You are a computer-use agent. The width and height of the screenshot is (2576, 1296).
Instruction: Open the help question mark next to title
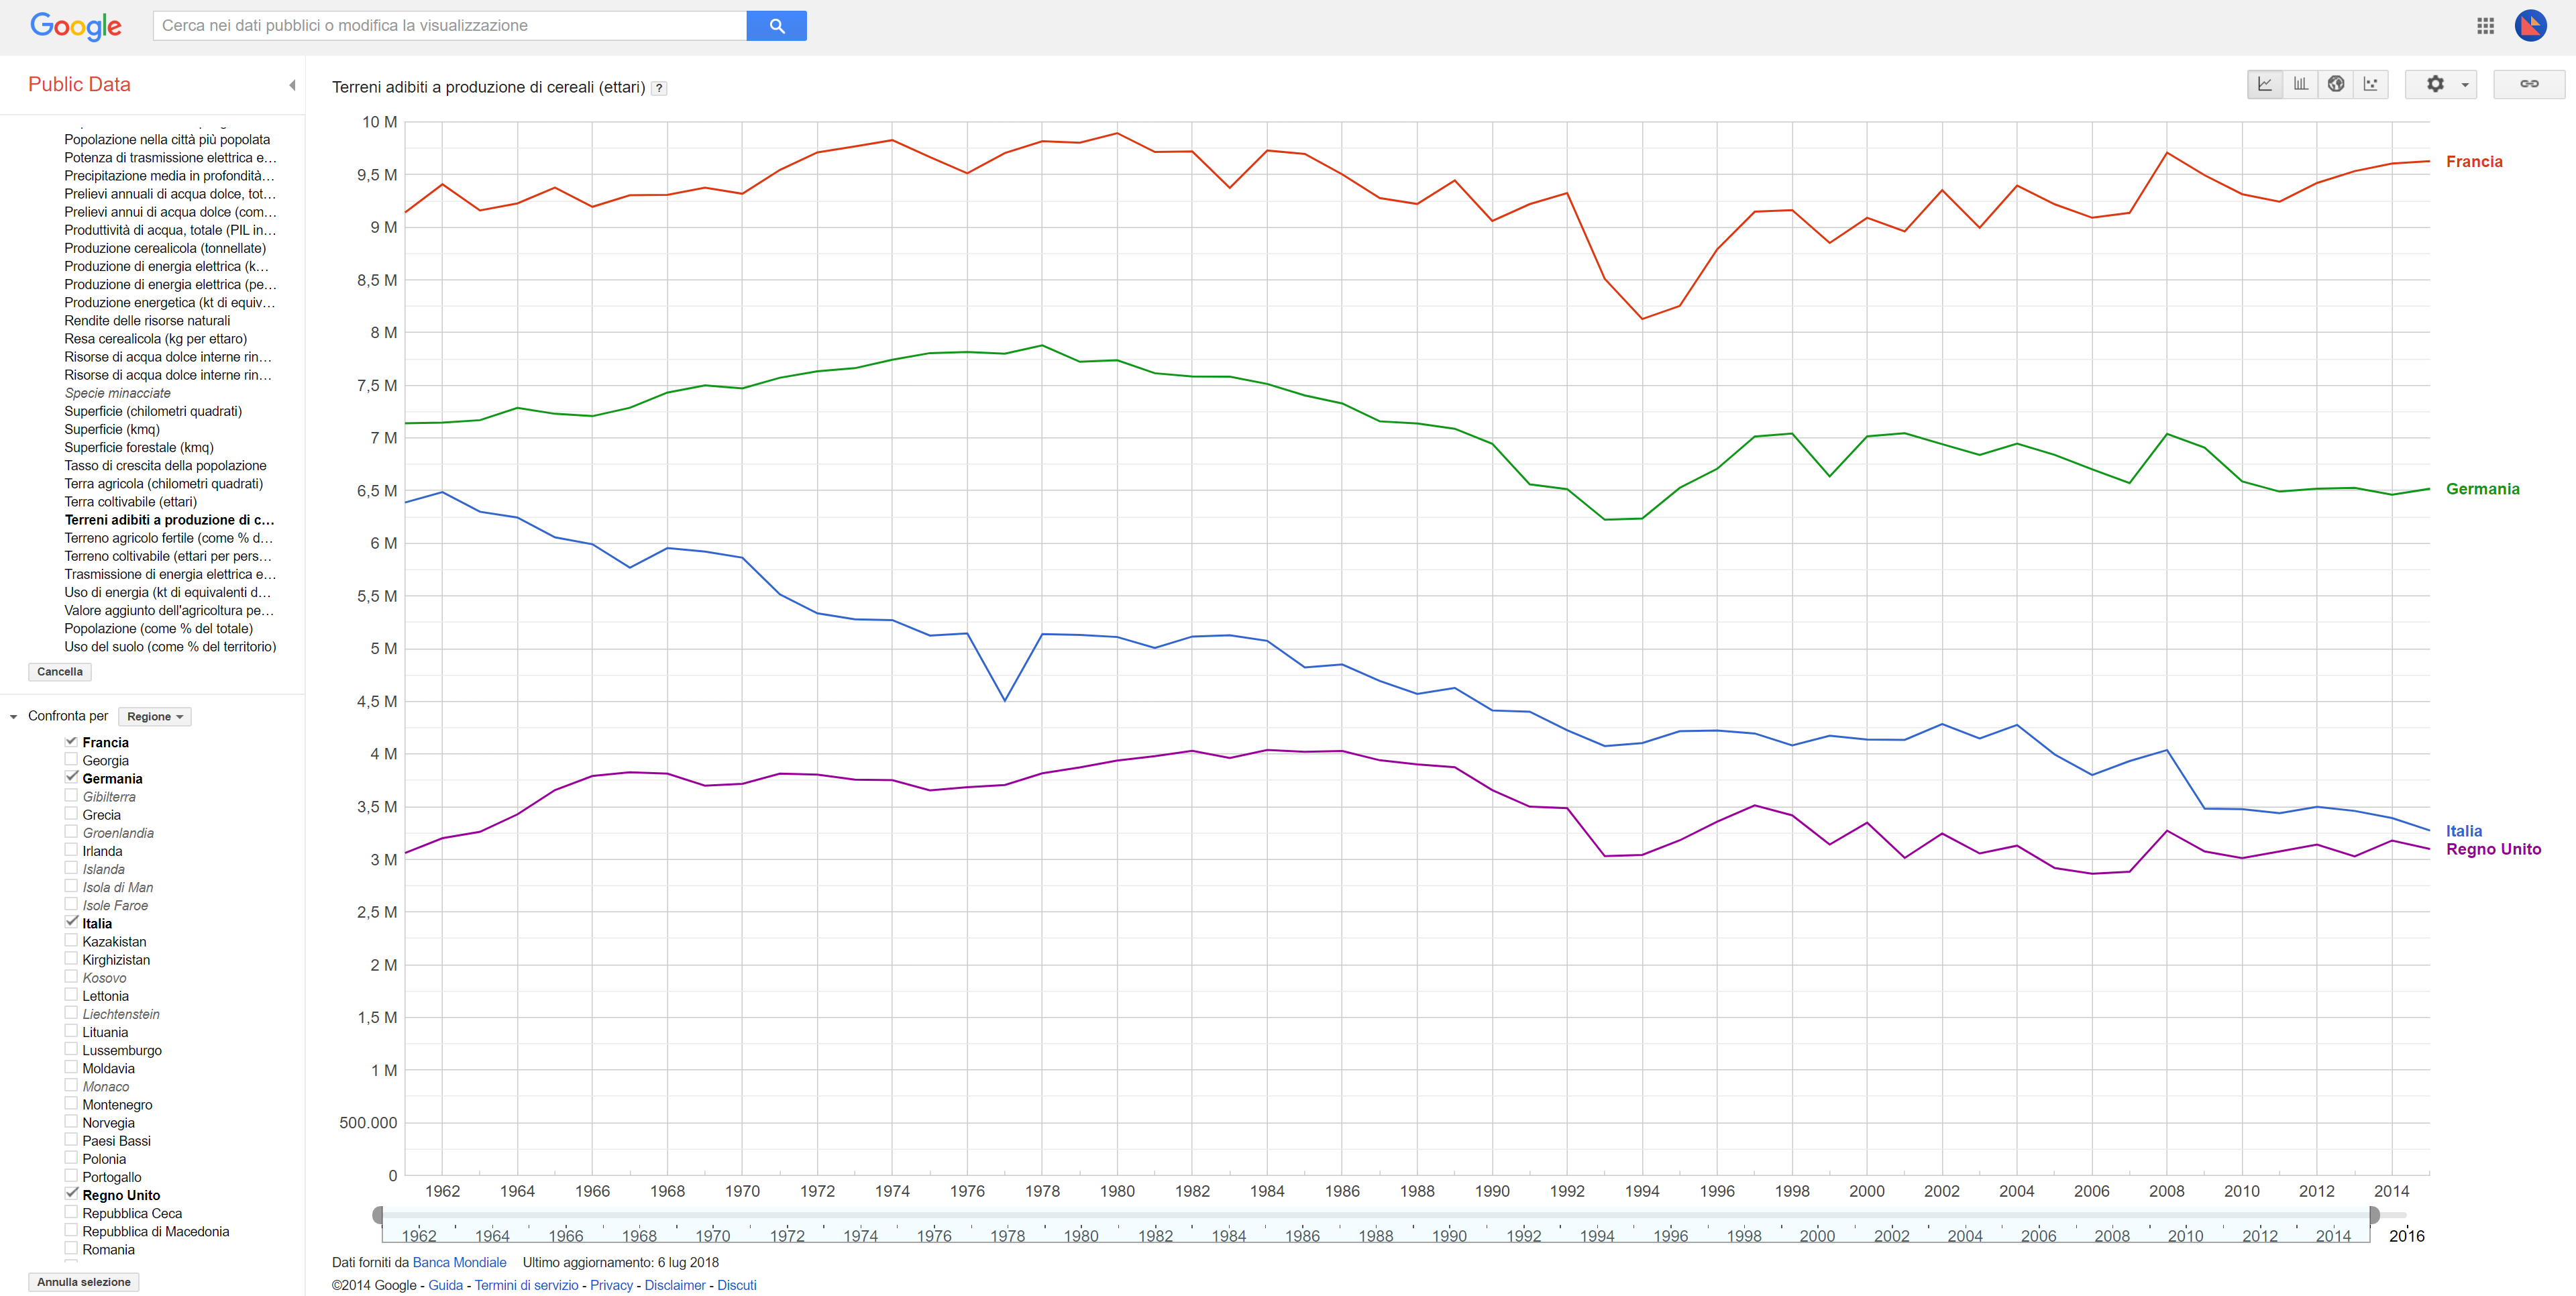pos(659,88)
